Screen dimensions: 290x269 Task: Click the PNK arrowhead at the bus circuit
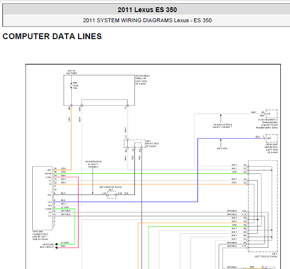coord(56,248)
